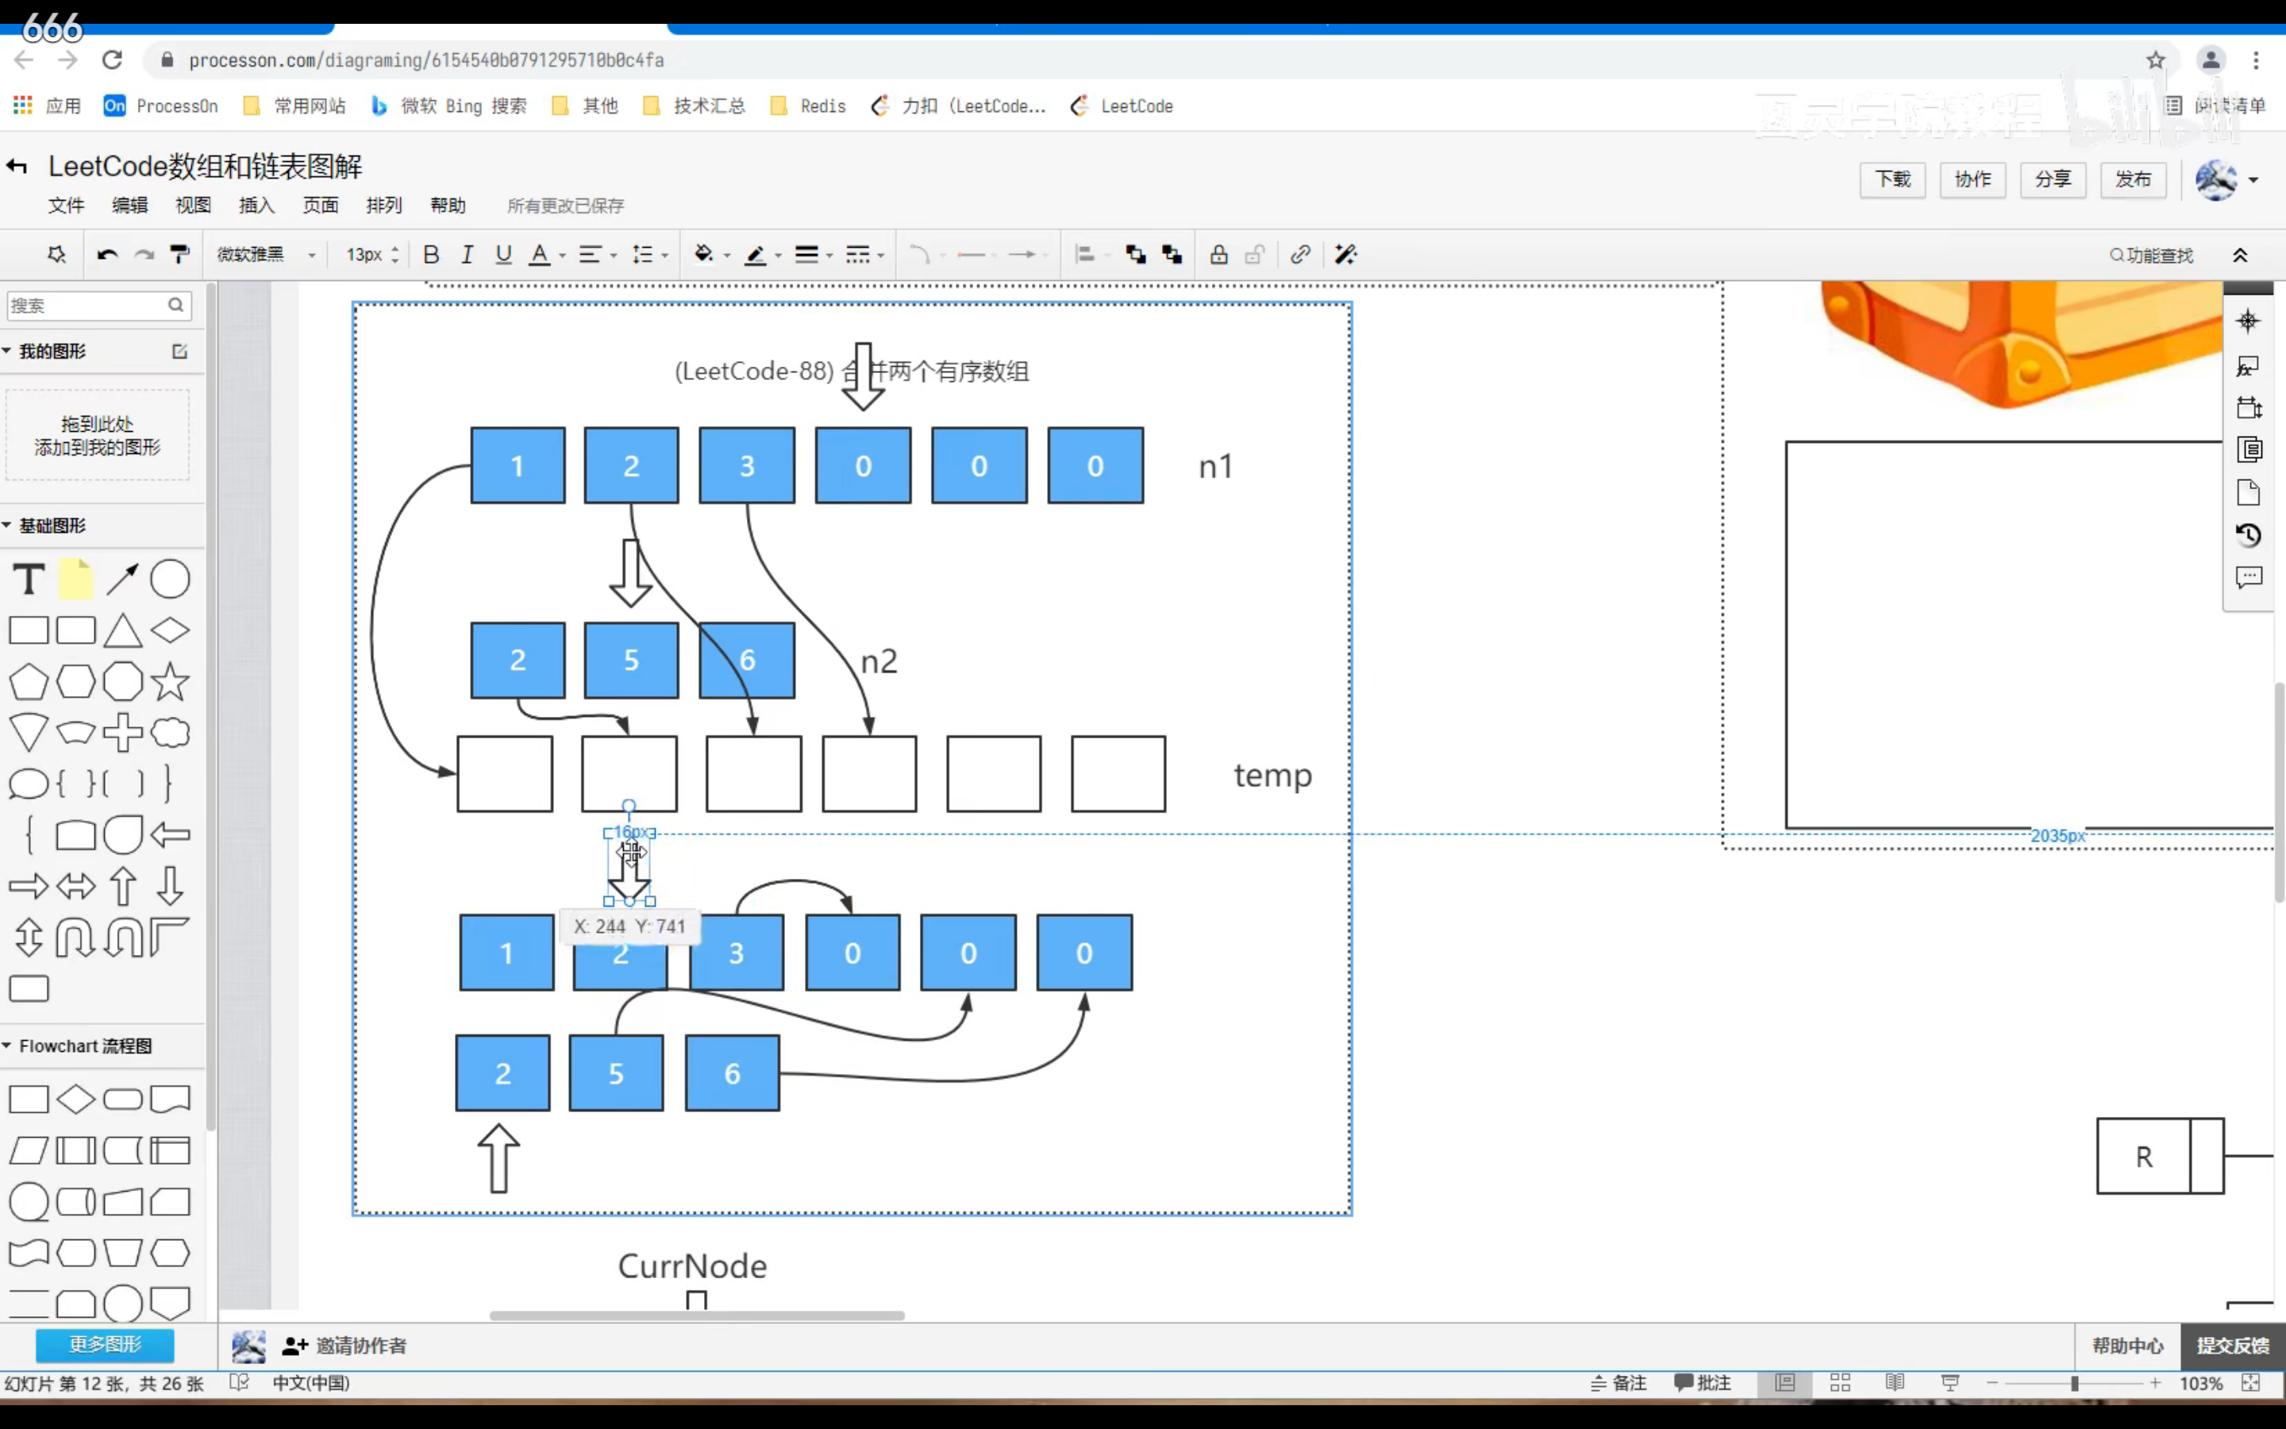Open the 视图 menu
2286x1429 pixels.
[x=193, y=205]
